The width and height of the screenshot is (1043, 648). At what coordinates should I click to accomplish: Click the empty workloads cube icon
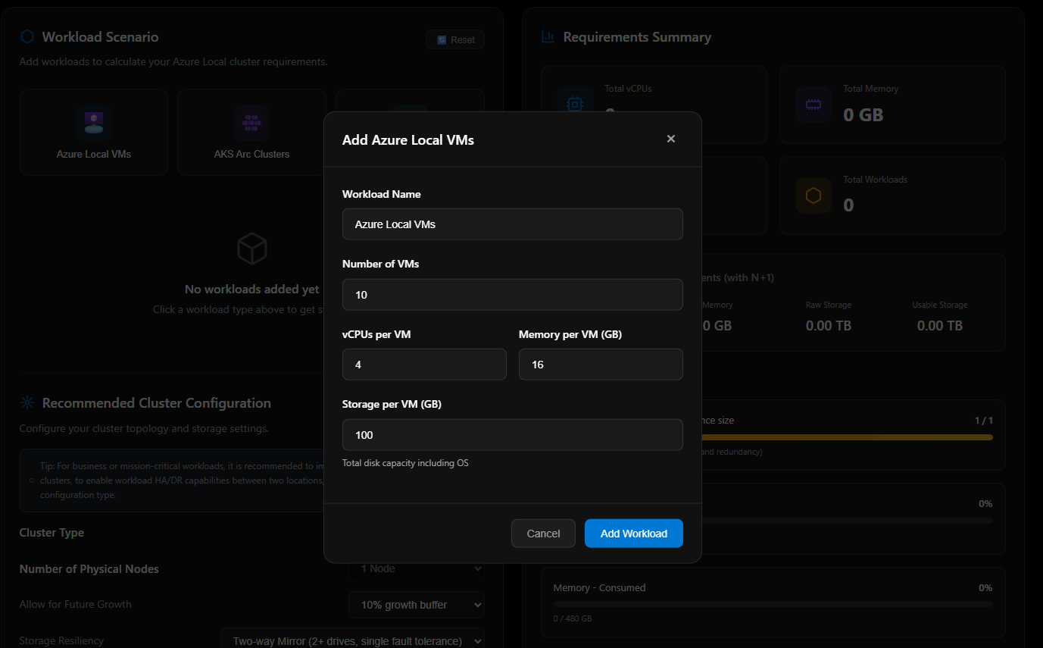251,248
